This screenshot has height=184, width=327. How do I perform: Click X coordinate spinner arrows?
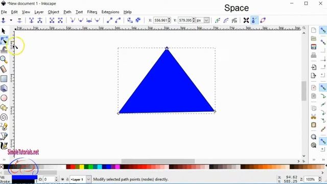[x=169, y=20]
